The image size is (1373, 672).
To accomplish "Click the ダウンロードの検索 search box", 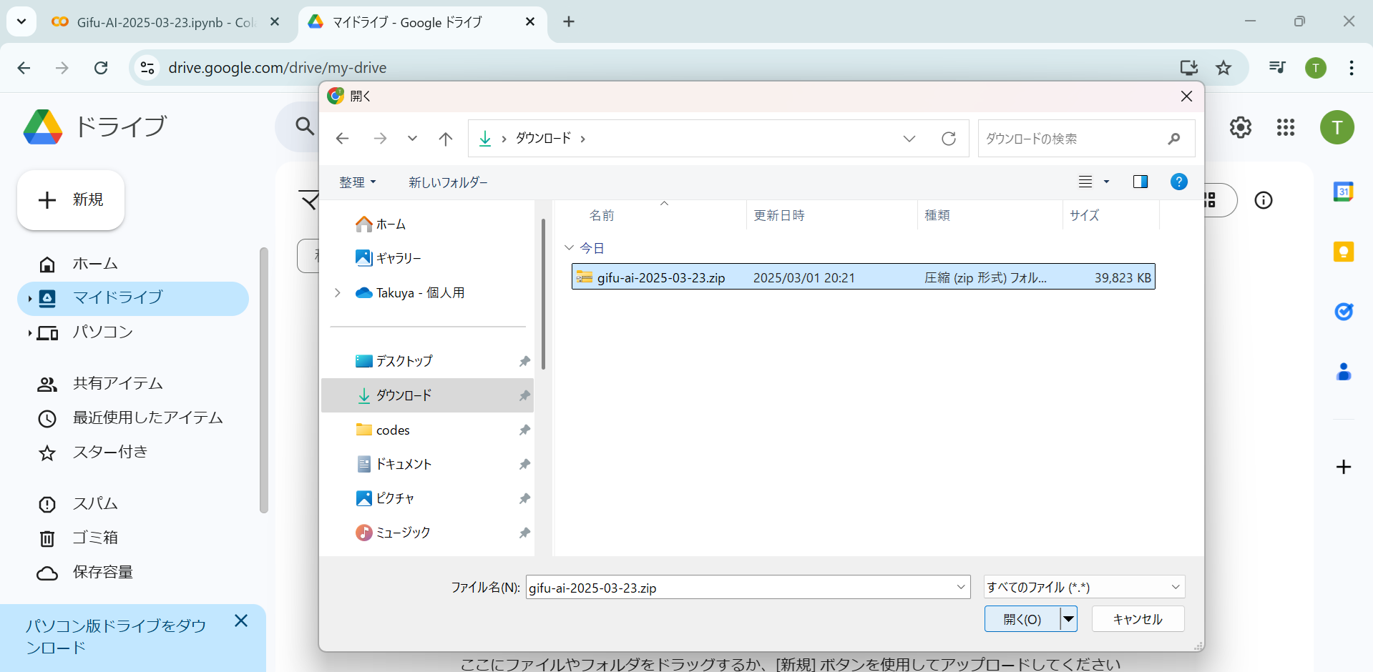I will [x=1086, y=139].
